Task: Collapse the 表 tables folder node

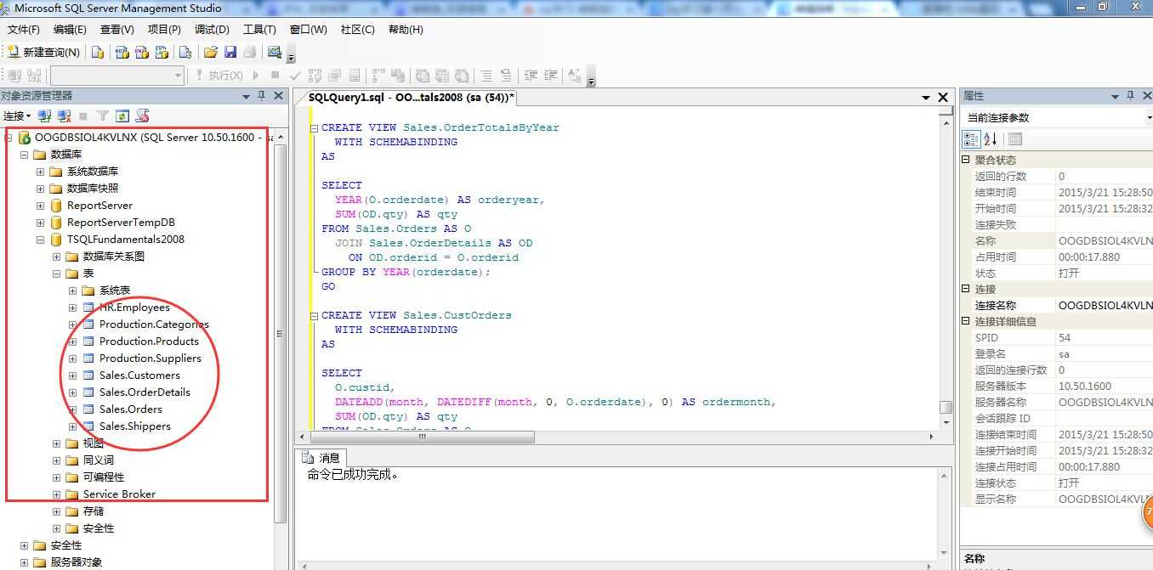Action: coord(56,274)
